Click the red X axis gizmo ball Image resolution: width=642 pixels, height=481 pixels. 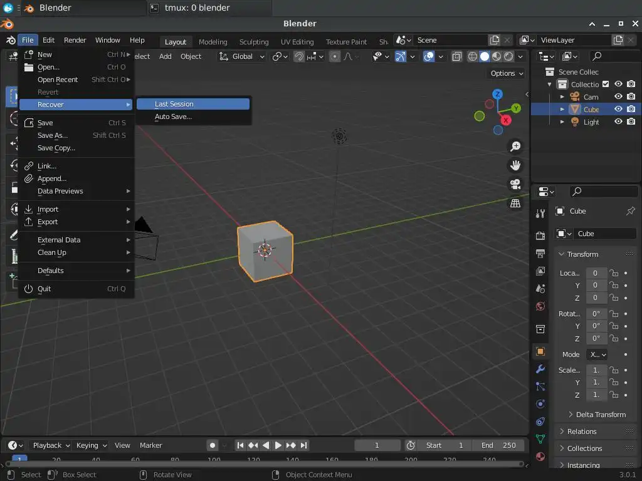pyautogui.click(x=506, y=120)
